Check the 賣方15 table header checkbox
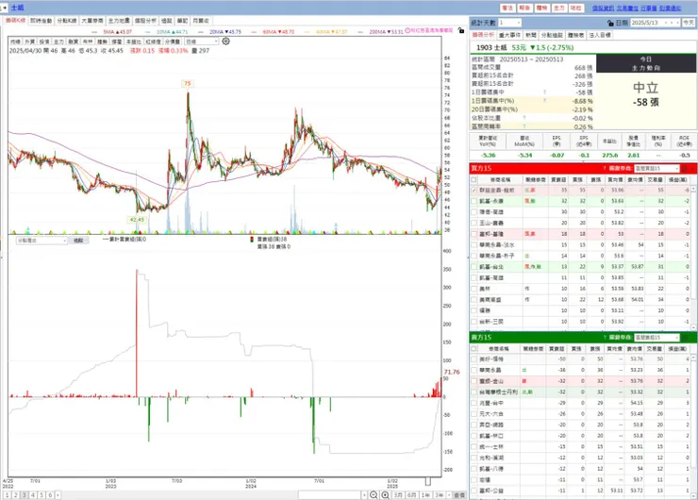Viewport: 698px width, 500px height. tap(474, 349)
